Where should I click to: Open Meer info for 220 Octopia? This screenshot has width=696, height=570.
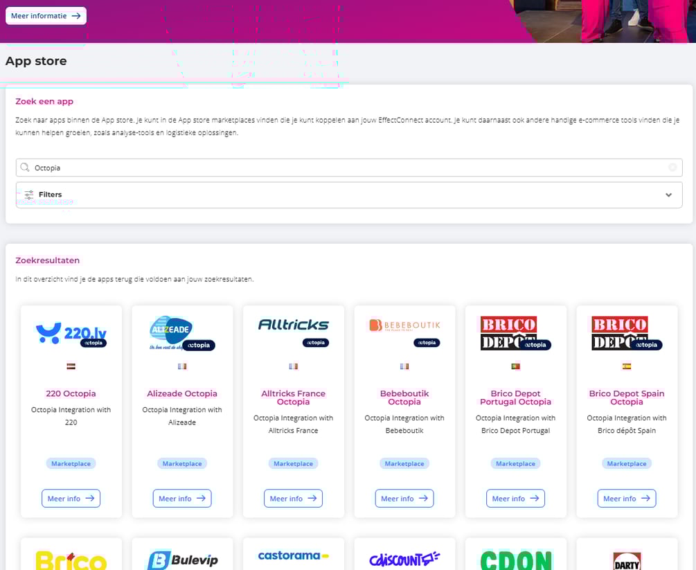point(71,498)
